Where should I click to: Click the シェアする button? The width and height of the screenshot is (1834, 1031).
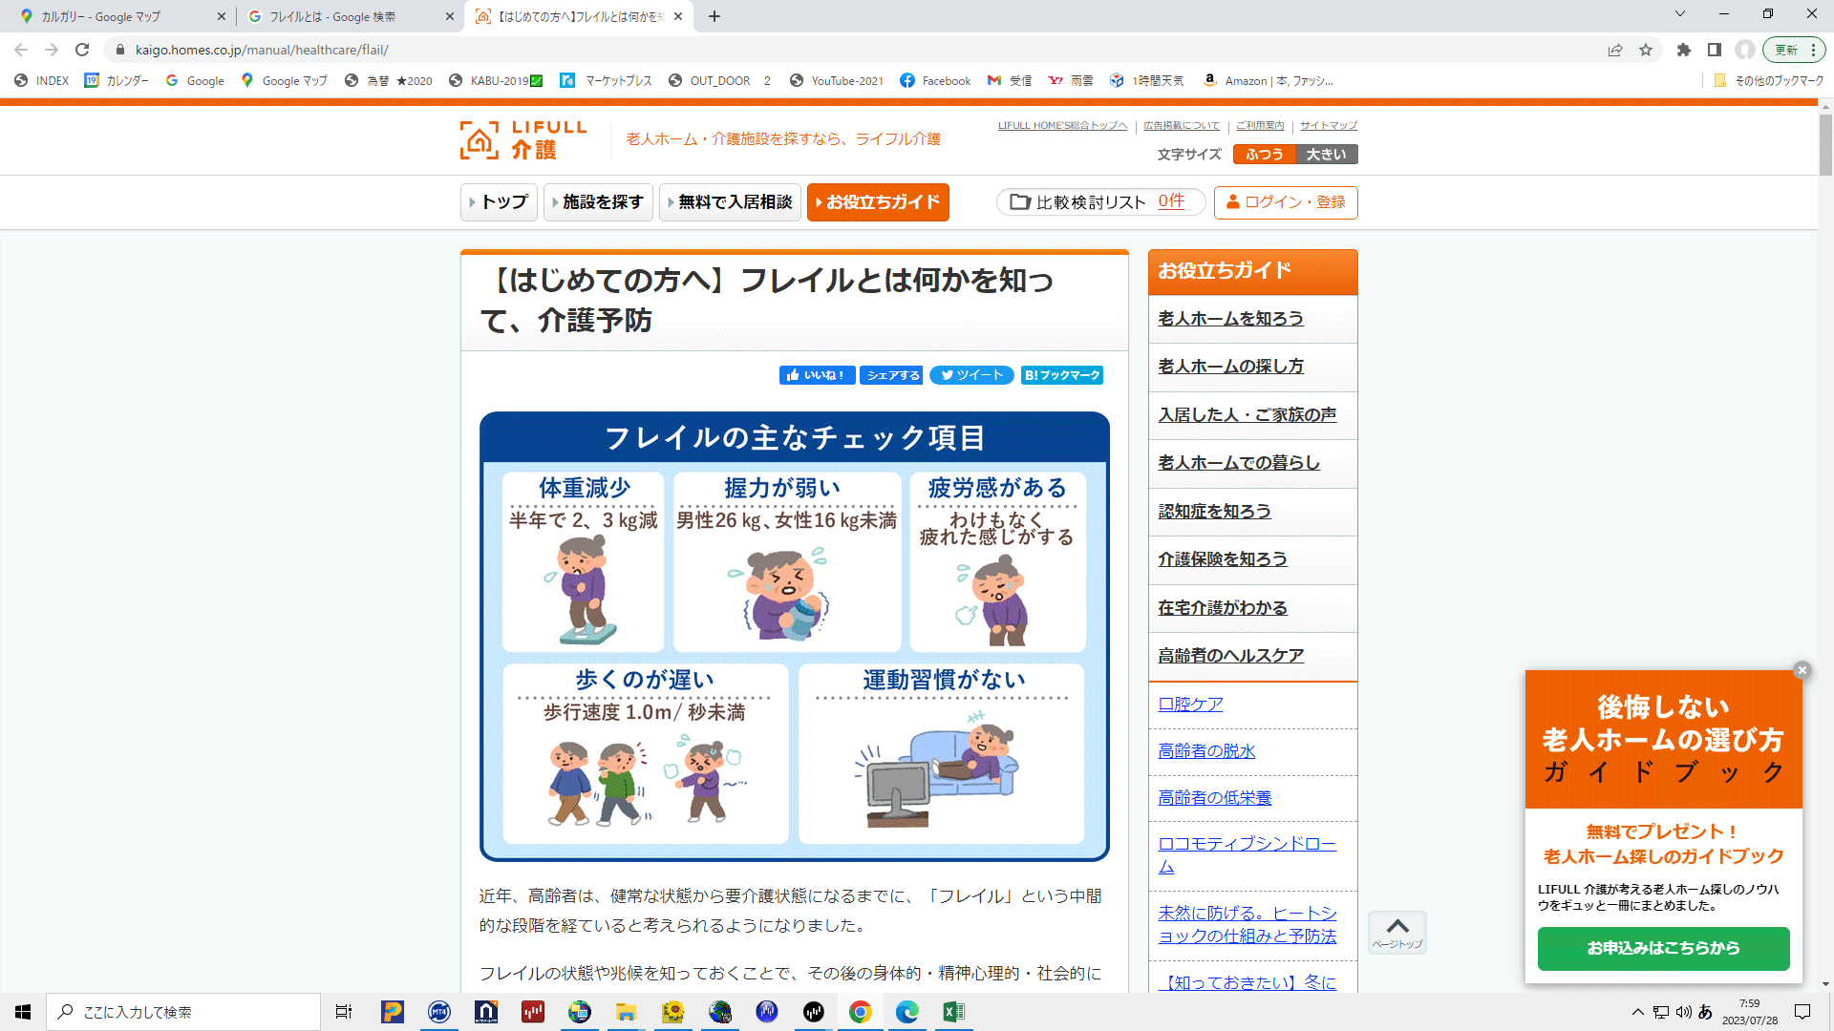tap(892, 375)
